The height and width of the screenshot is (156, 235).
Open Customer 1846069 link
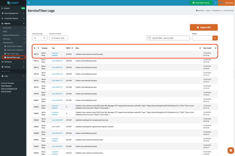pyautogui.click(x=55, y=153)
